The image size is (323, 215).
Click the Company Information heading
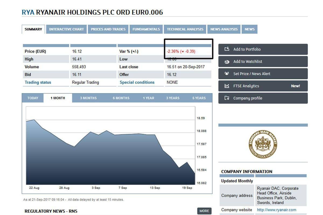(x=247, y=171)
